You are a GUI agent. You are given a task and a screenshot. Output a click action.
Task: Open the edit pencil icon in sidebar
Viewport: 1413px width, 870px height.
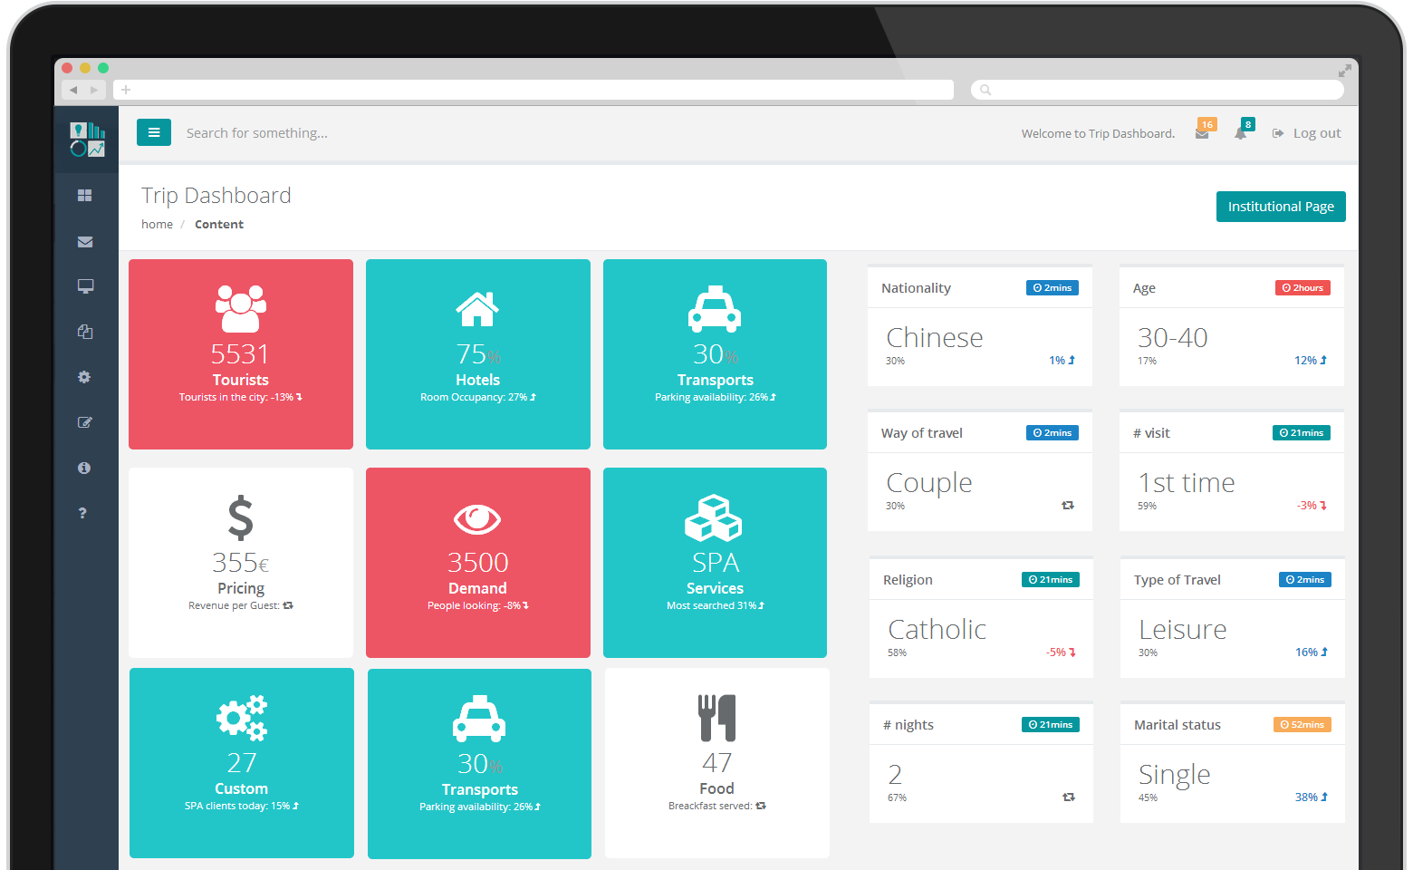tap(85, 422)
